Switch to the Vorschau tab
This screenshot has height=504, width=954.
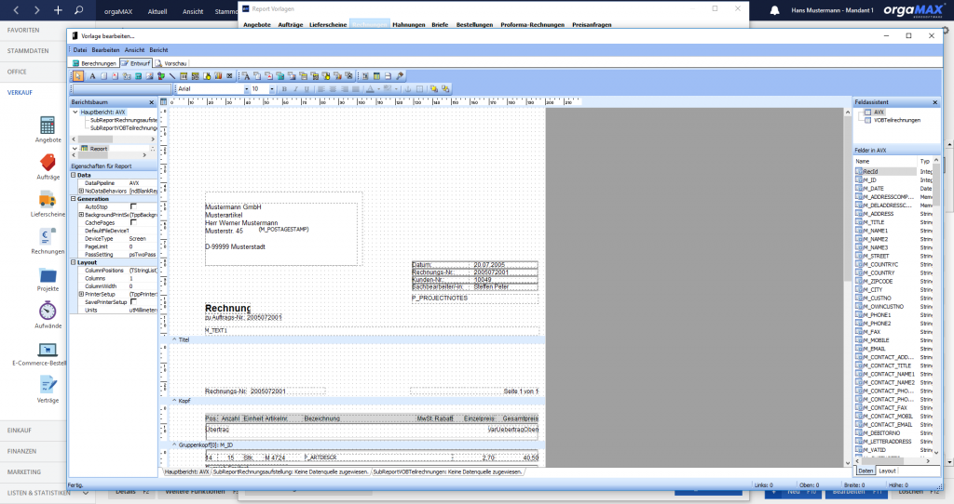tap(171, 63)
